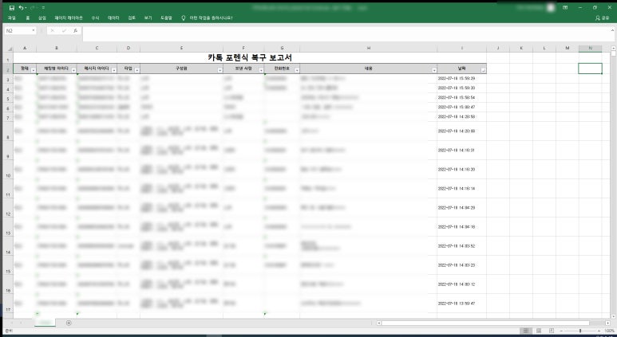The height and width of the screenshot is (337, 617).
Task: Click date cell 2022-07-19 13:59:47
Action: 461,304
